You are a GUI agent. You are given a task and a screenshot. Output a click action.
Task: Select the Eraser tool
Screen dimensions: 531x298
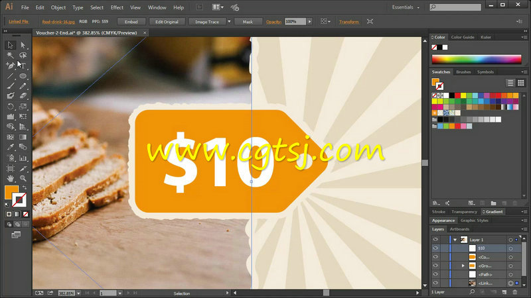[x=23, y=96]
